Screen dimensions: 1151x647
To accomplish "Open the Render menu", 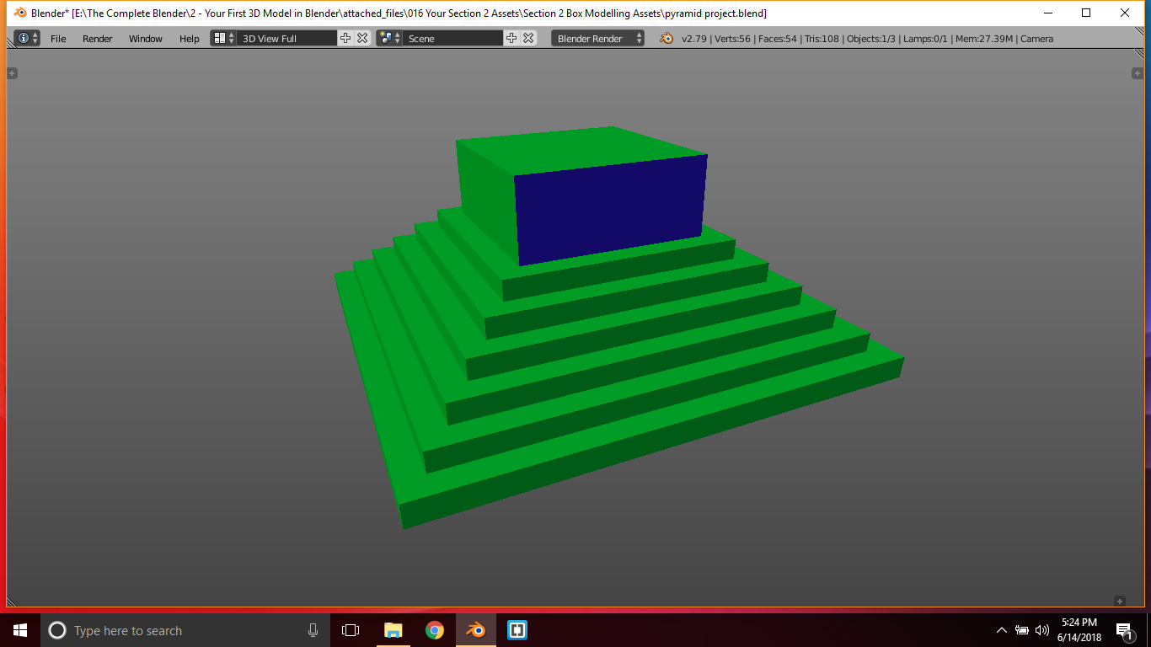I will (98, 39).
